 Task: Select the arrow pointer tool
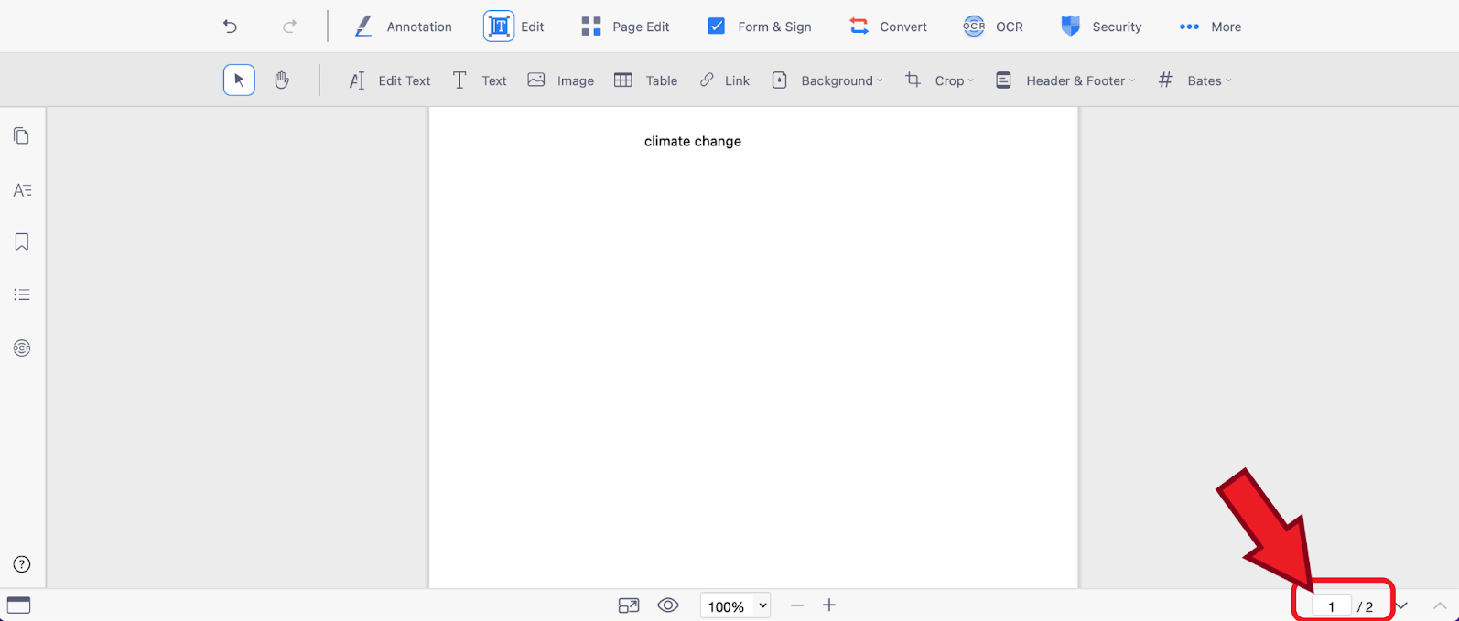239,80
